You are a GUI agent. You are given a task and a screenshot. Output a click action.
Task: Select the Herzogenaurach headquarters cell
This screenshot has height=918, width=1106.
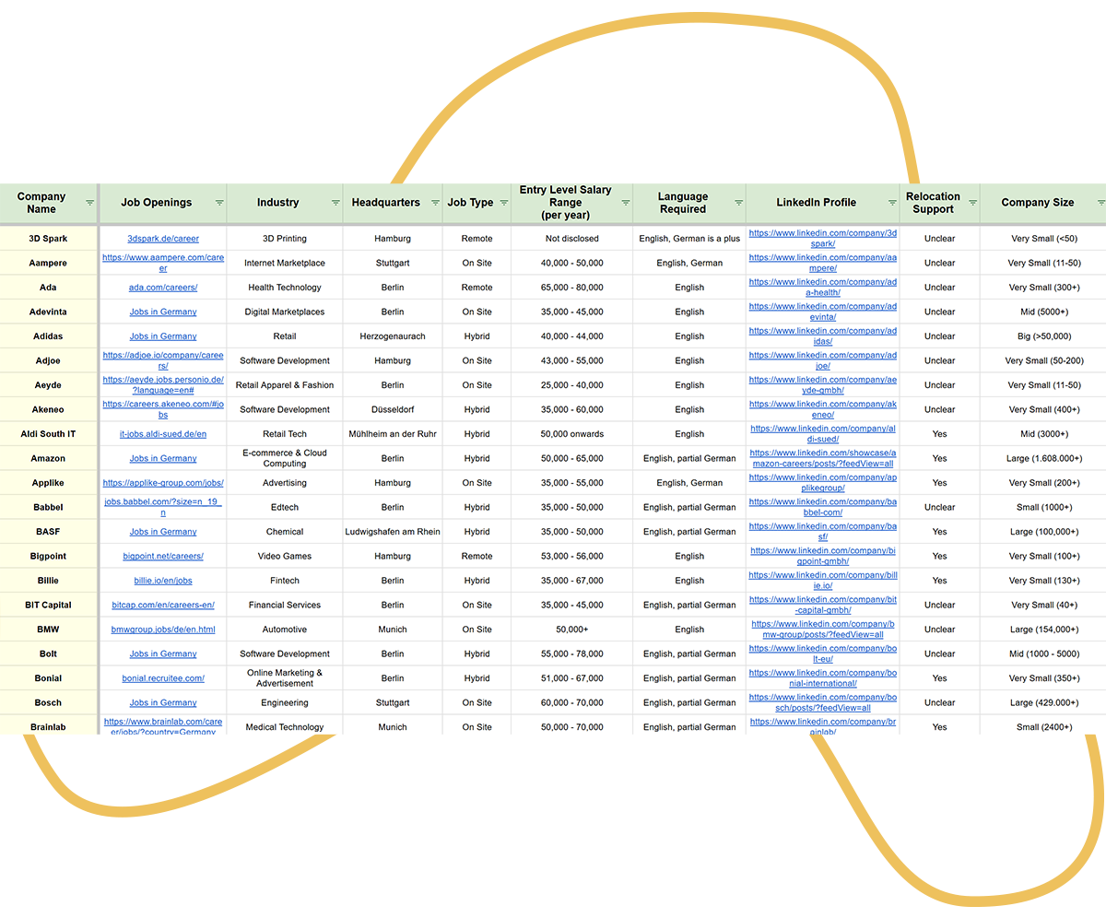[393, 336]
